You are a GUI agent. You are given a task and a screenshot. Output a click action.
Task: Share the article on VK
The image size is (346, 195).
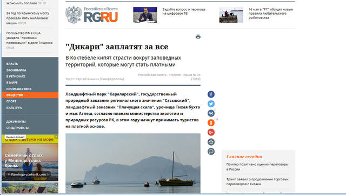point(211,113)
